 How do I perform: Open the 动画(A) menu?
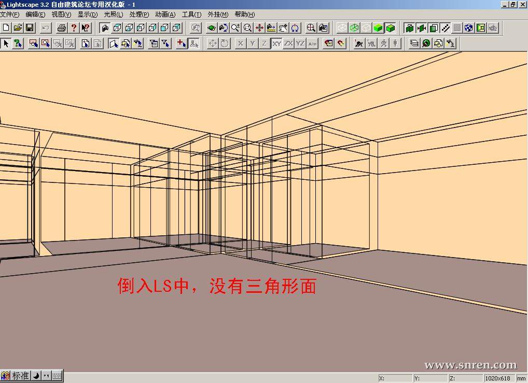(165, 15)
